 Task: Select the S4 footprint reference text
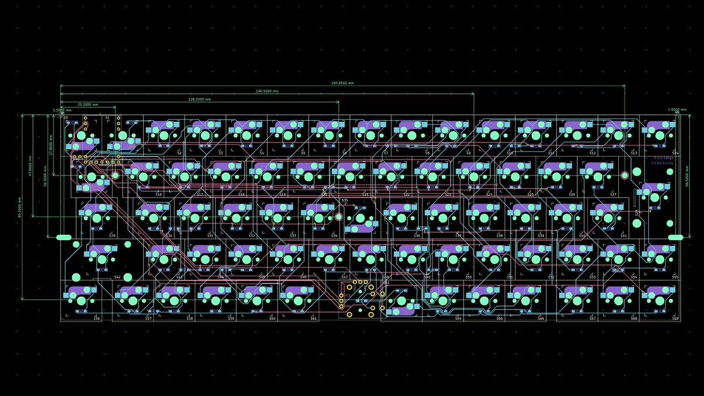262,153
